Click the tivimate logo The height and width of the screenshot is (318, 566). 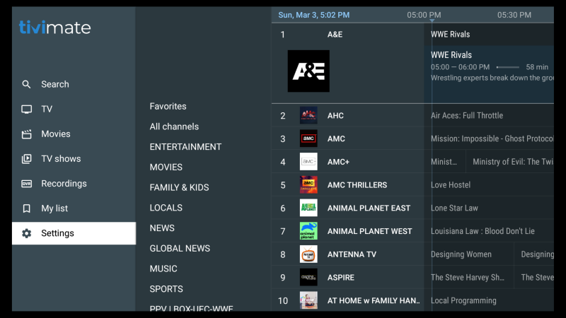(55, 28)
